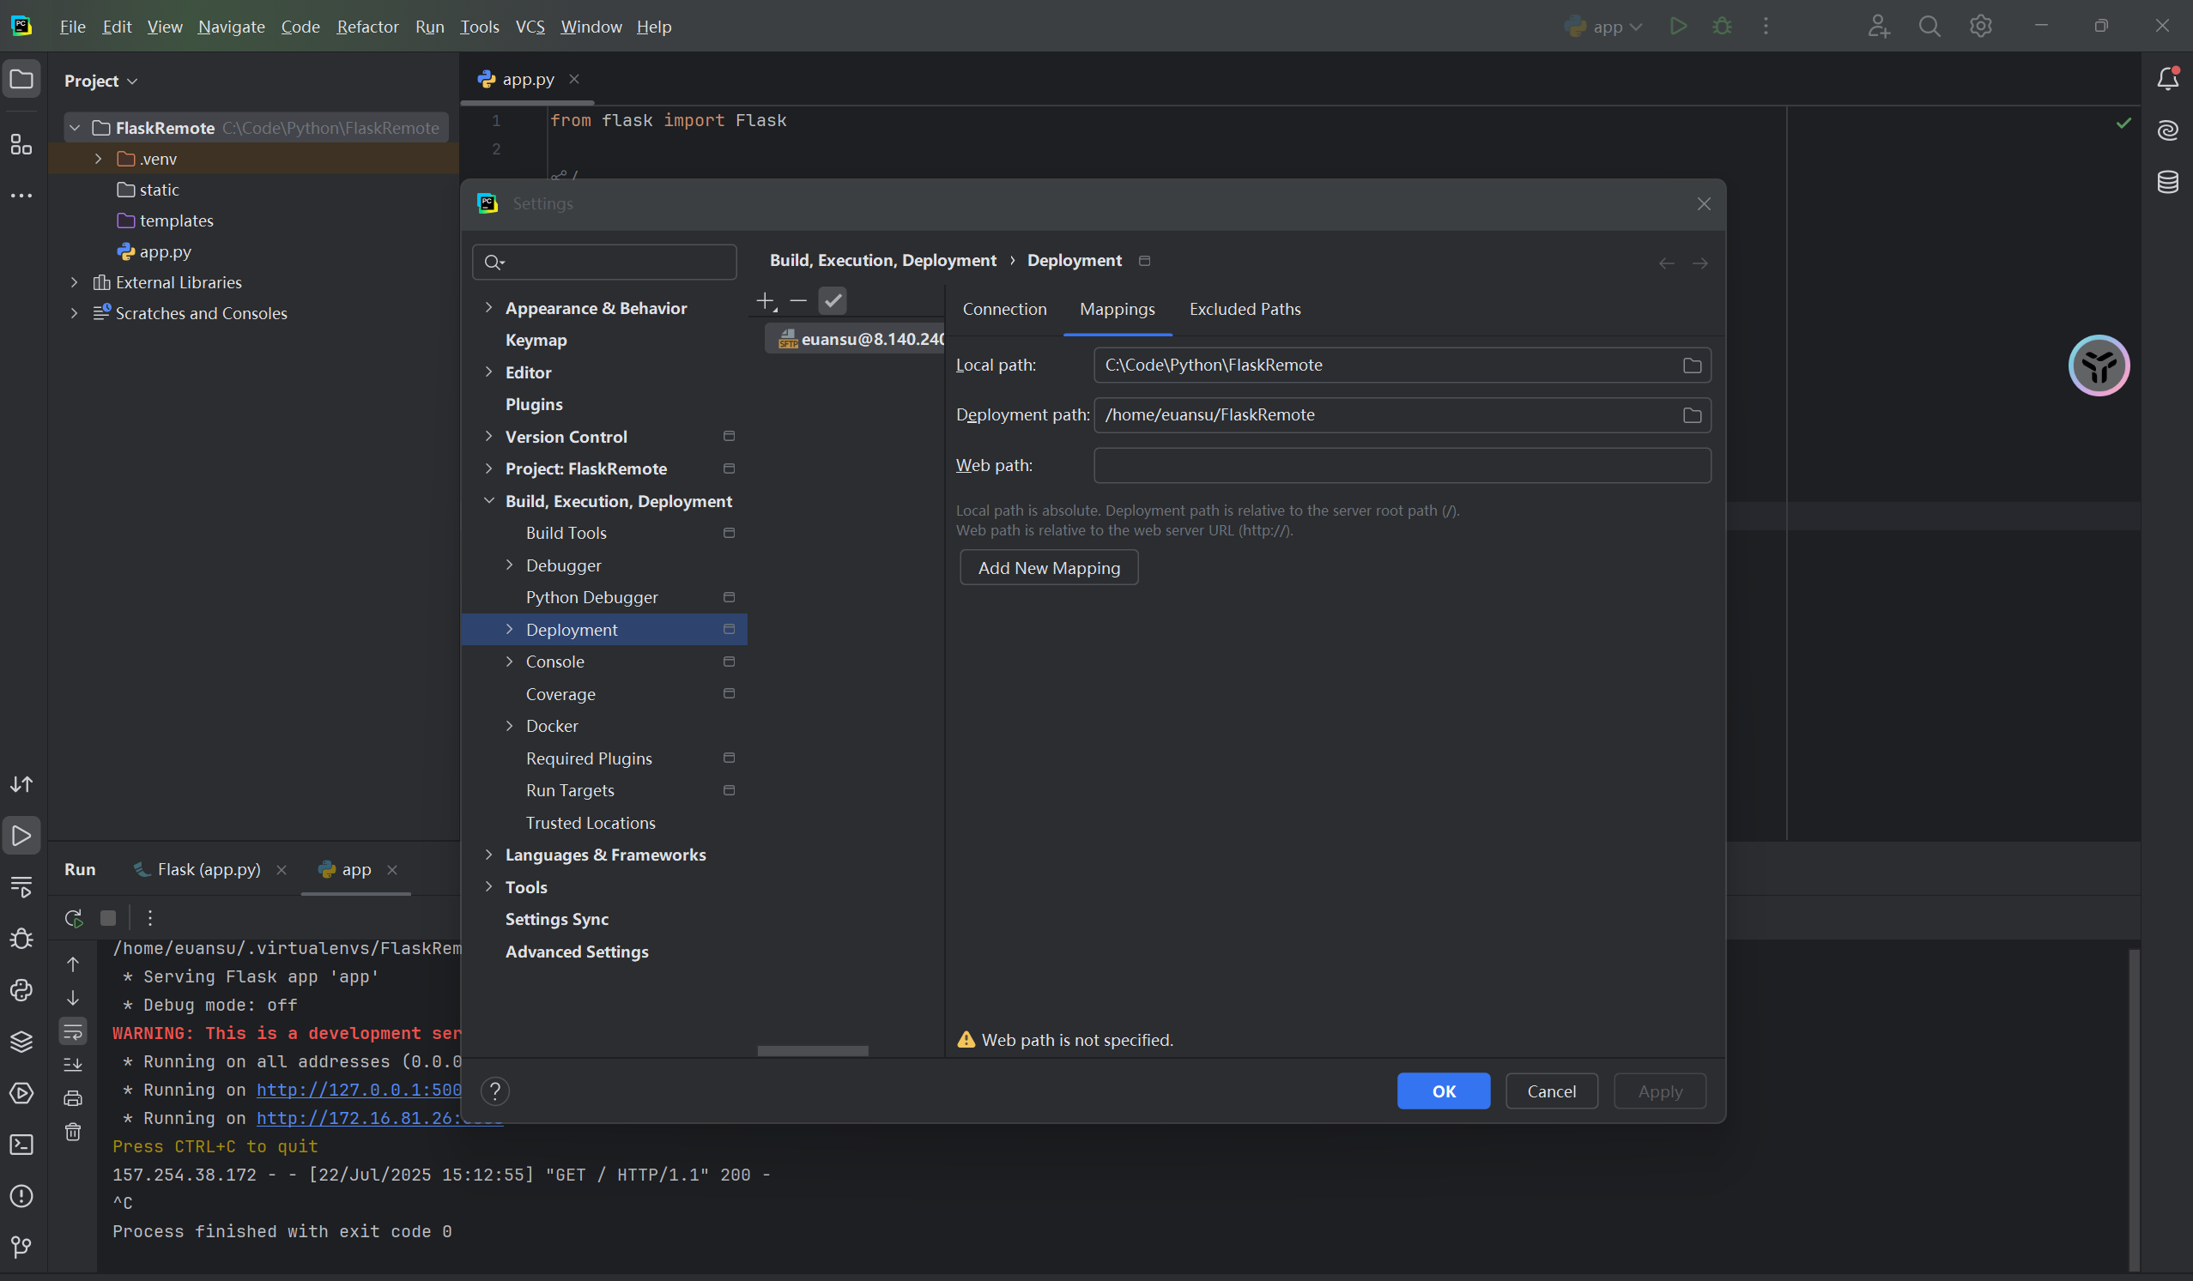
Task: Toggle scroll to end in console
Action: point(73,1065)
